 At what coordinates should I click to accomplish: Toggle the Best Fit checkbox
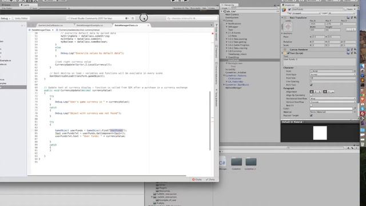(x=311, y=105)
